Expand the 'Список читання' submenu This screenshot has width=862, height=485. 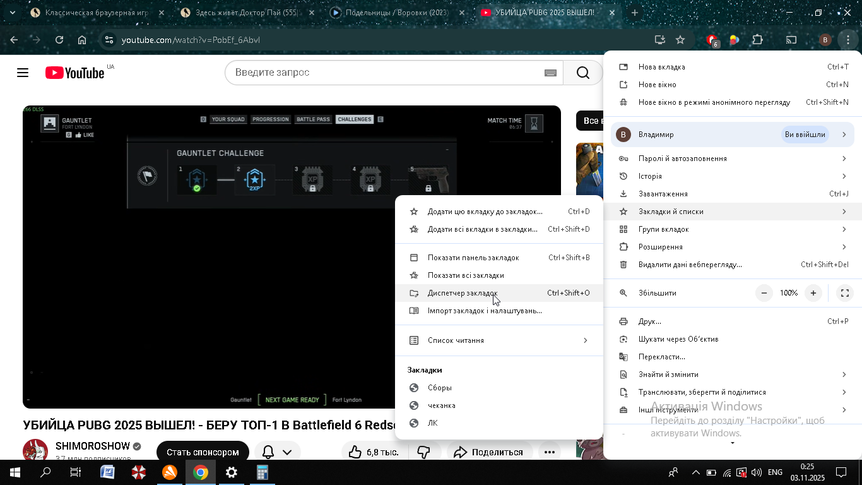499,340
